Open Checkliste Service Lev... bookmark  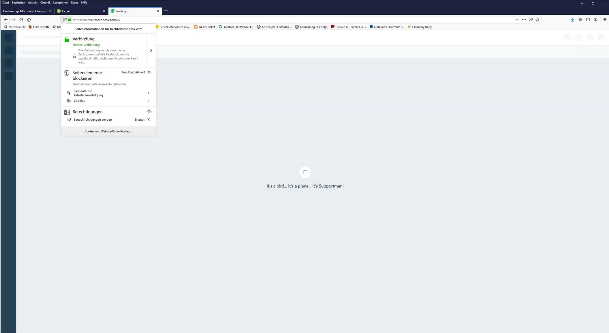173,27
